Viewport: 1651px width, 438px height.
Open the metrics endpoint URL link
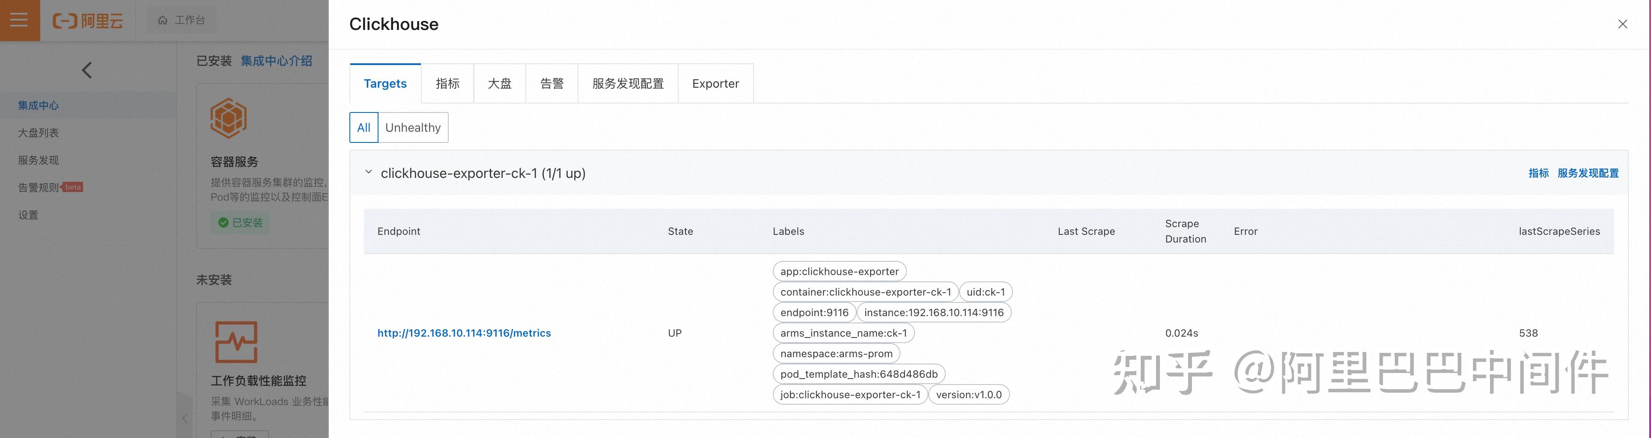click(464, 333)
